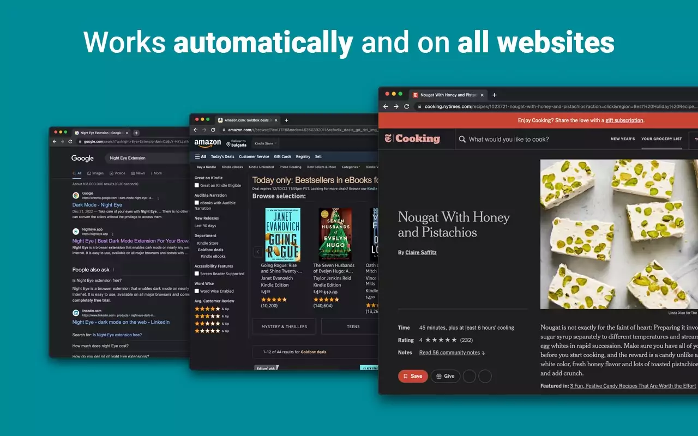Reload the Google search page
Screen dimensions: 698x436
pyautogui.click(x=70, y=141)
